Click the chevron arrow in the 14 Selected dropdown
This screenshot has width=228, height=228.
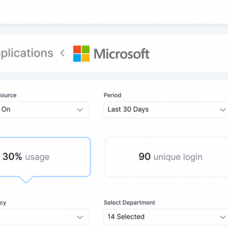click(x=223, y=217)
